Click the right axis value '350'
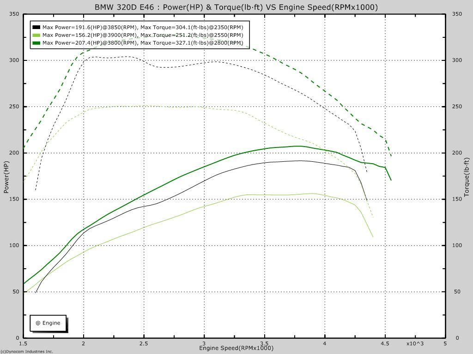 pyautogui.click(x=457, y=14)
